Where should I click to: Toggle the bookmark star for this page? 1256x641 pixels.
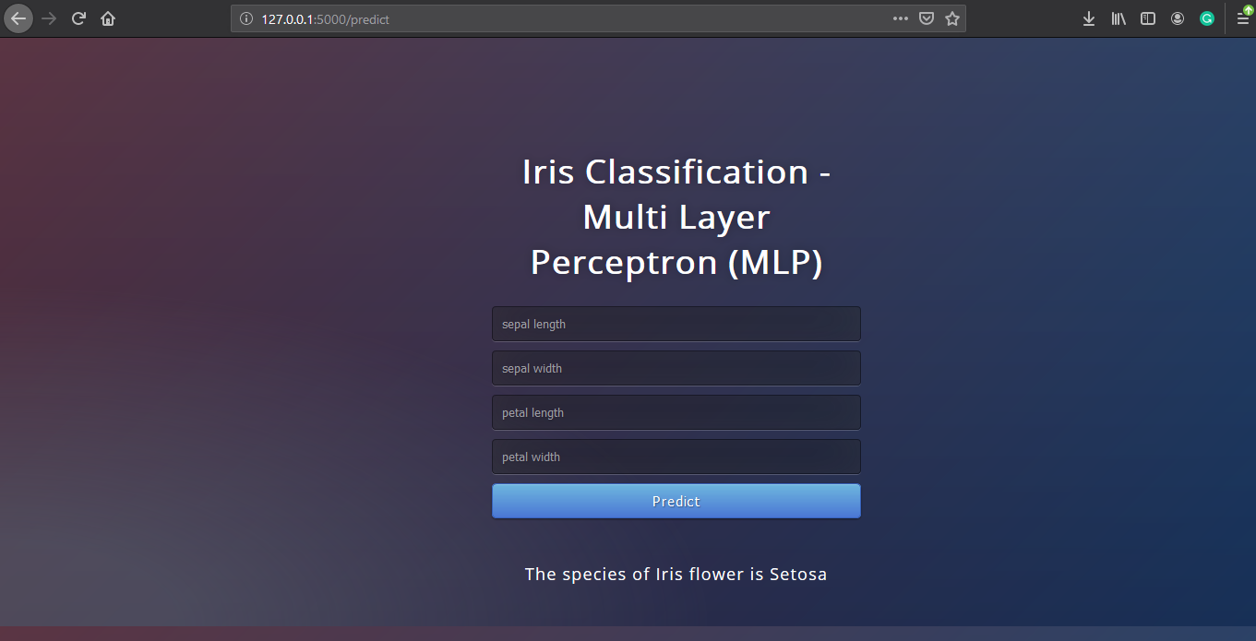(952, 18)
